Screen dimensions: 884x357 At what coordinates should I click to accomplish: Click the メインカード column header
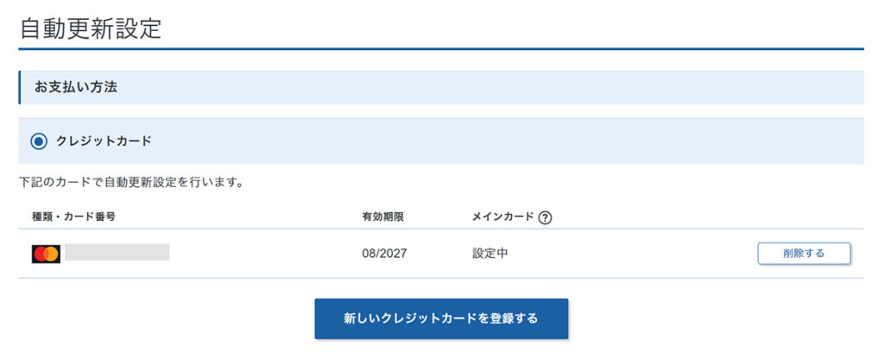click(x=502, y=216)
